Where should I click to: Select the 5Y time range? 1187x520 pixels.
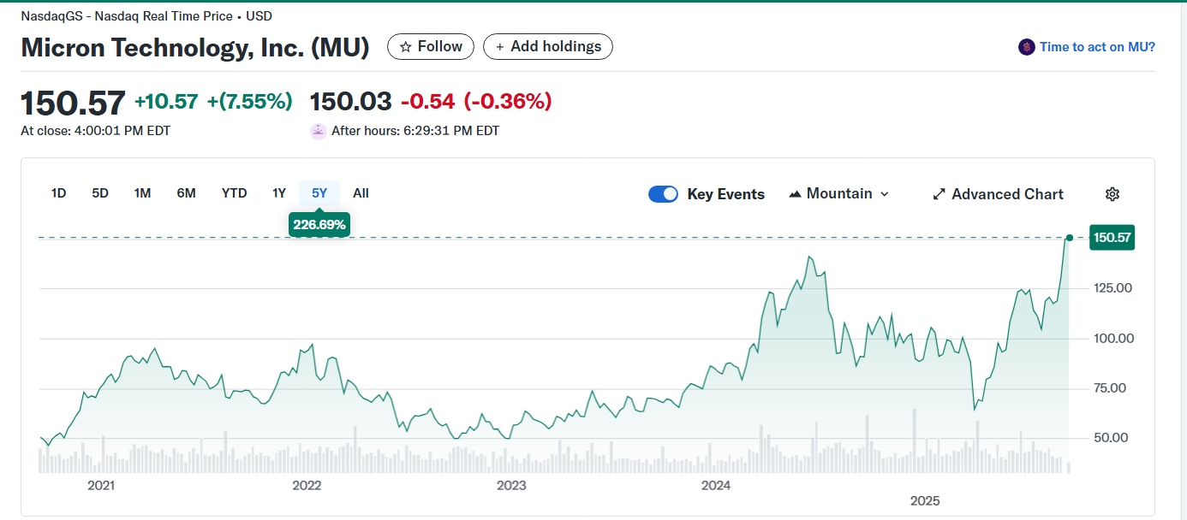pyautogui.click(x=319, y=193)
